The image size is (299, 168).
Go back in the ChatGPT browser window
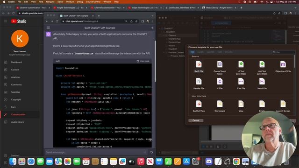point(47,21)
